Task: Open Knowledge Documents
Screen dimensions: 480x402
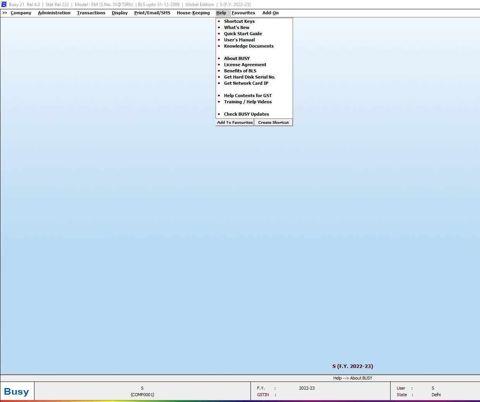Action: click(x=249, y=46)
